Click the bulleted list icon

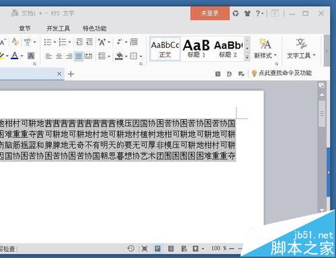48,42
